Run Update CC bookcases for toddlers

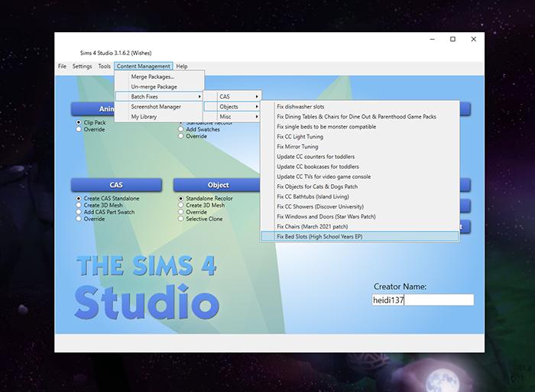click(x=360, y=167)
